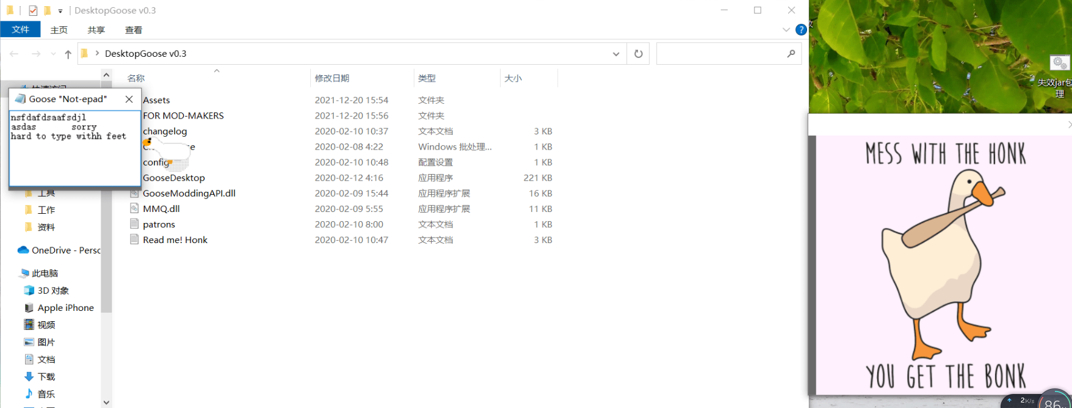Click the MMQ.dll file icon
This screenshot has height=408, width=1072.
pos(134,208)
